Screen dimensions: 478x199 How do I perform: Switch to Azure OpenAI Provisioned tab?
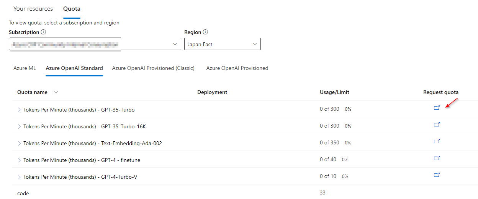[237, 68]
